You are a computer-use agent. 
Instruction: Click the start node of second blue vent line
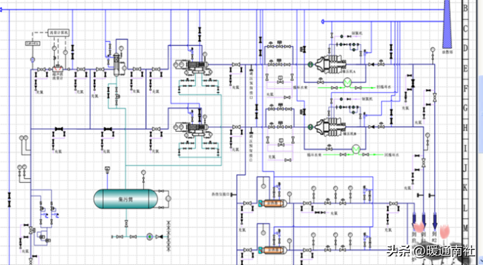tap(323, 21)
